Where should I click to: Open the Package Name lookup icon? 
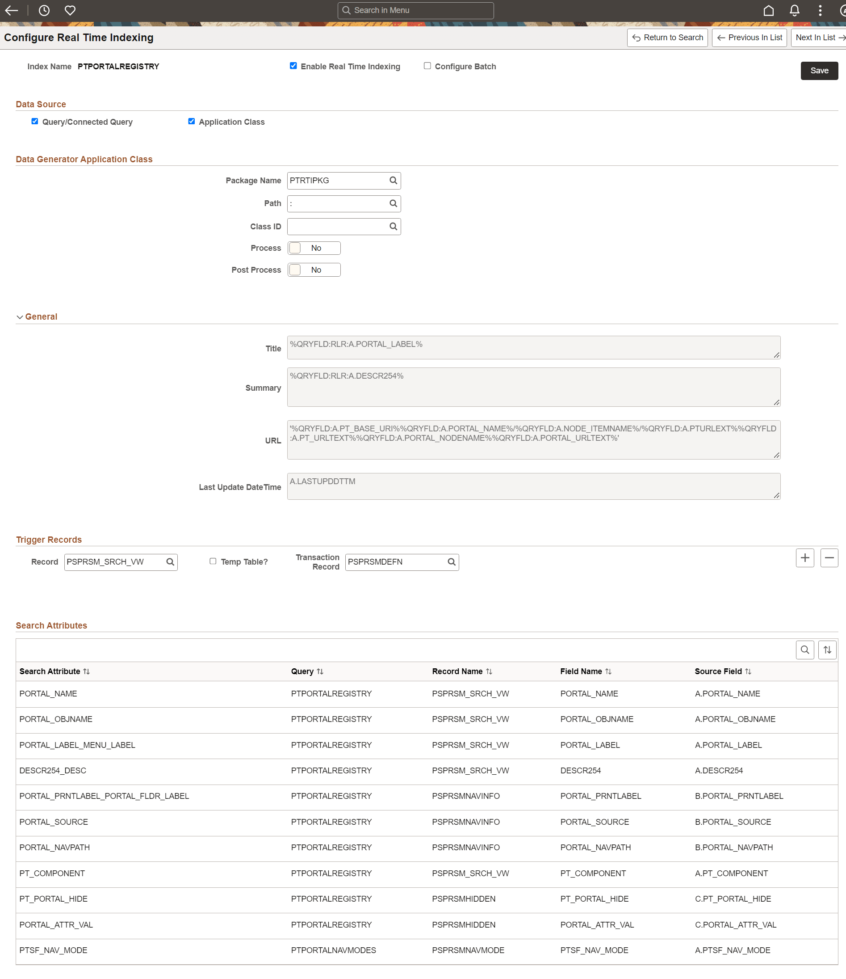tap(393, 181)
